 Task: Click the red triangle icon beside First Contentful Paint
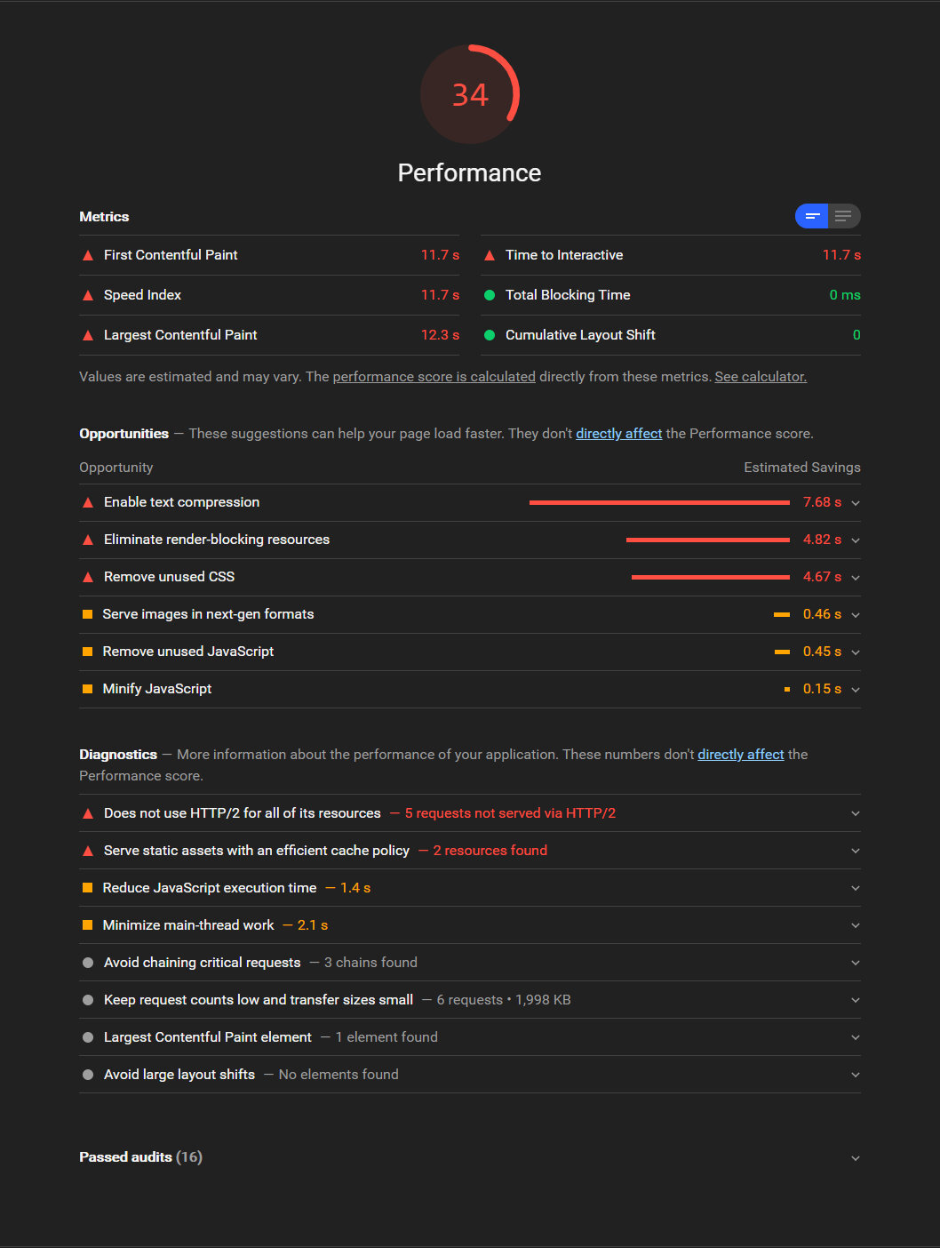tap(88, 255)
